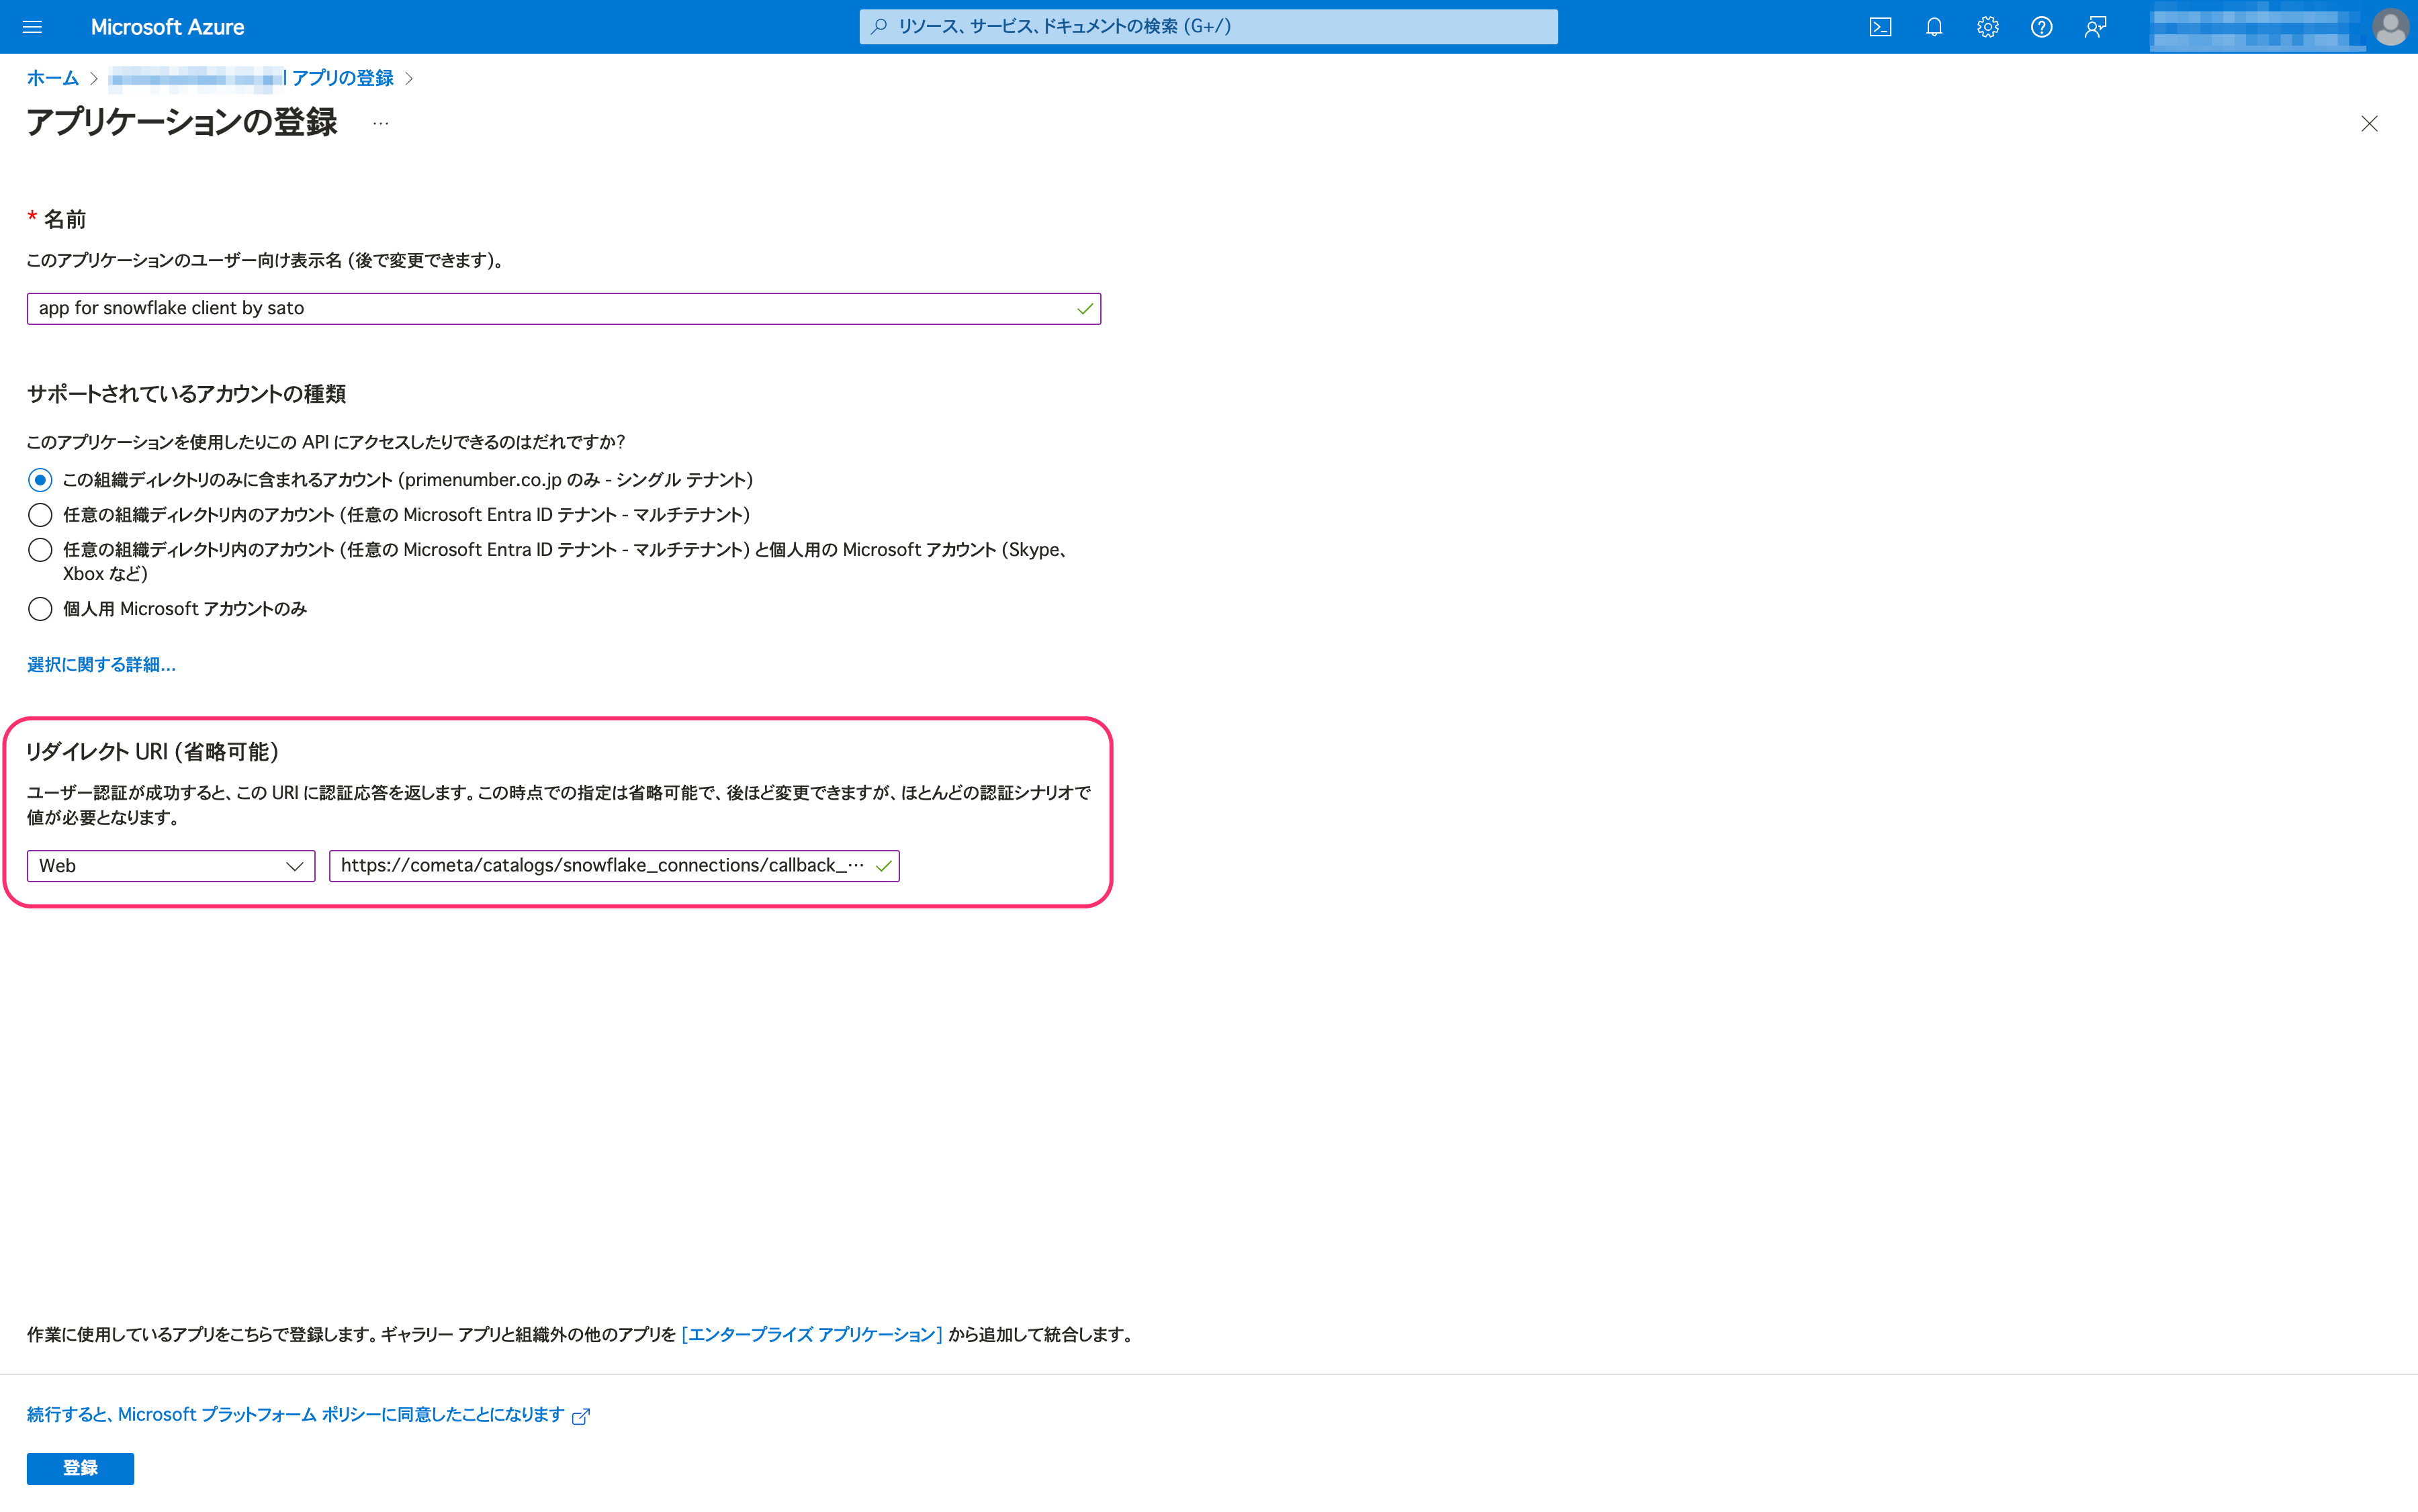Open the help question mark menu

click(2042, 27)
